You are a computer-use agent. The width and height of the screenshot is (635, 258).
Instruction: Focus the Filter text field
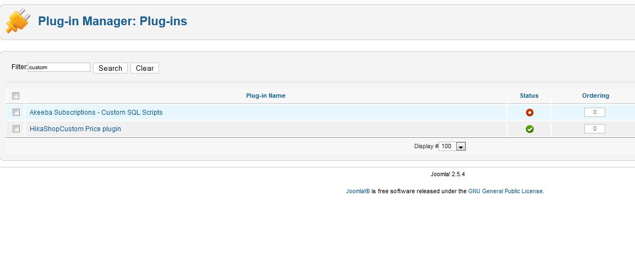click(x=59, y=68)
